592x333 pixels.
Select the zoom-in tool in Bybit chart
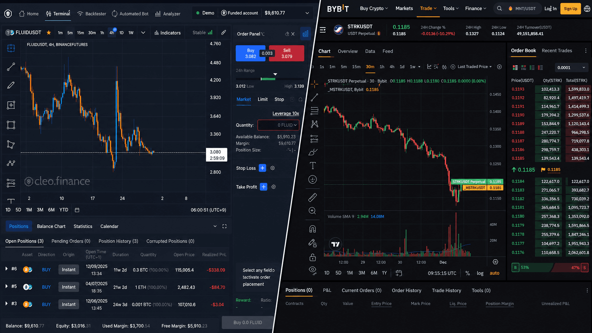click(312, 211)
